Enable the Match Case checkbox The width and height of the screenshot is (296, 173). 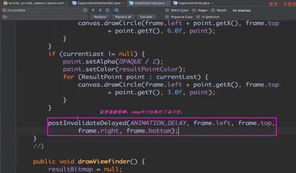coord(167,10)
